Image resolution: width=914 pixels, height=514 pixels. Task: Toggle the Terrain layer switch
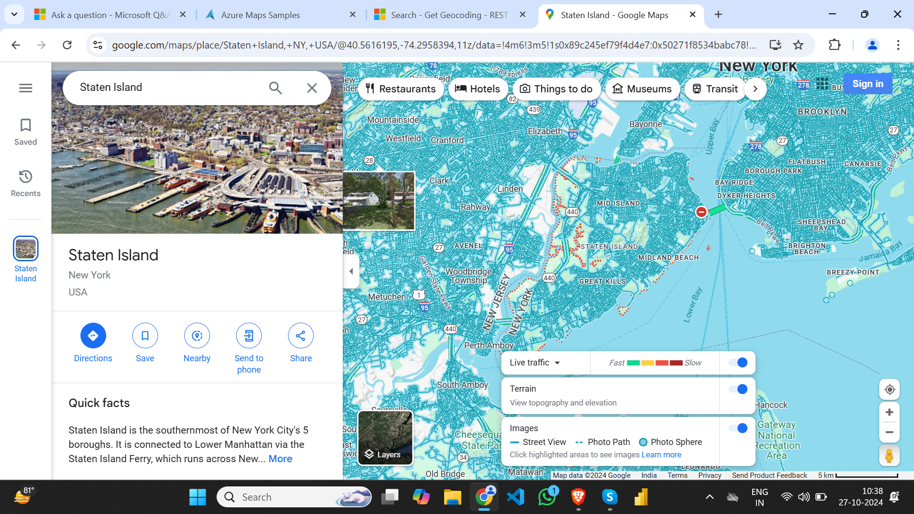point(738,389)
